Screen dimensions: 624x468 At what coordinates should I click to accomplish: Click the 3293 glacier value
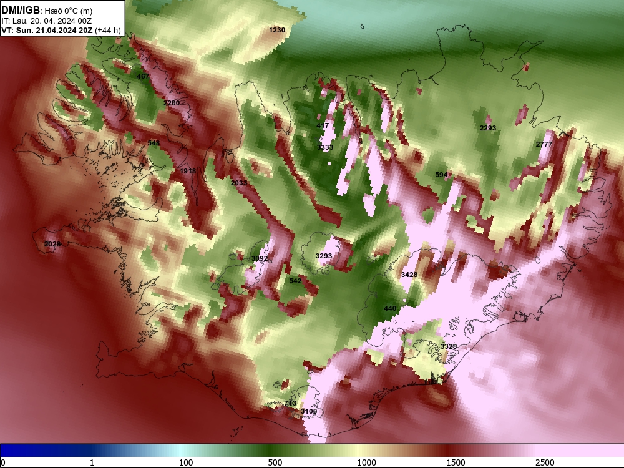click(x=324, y=256)
